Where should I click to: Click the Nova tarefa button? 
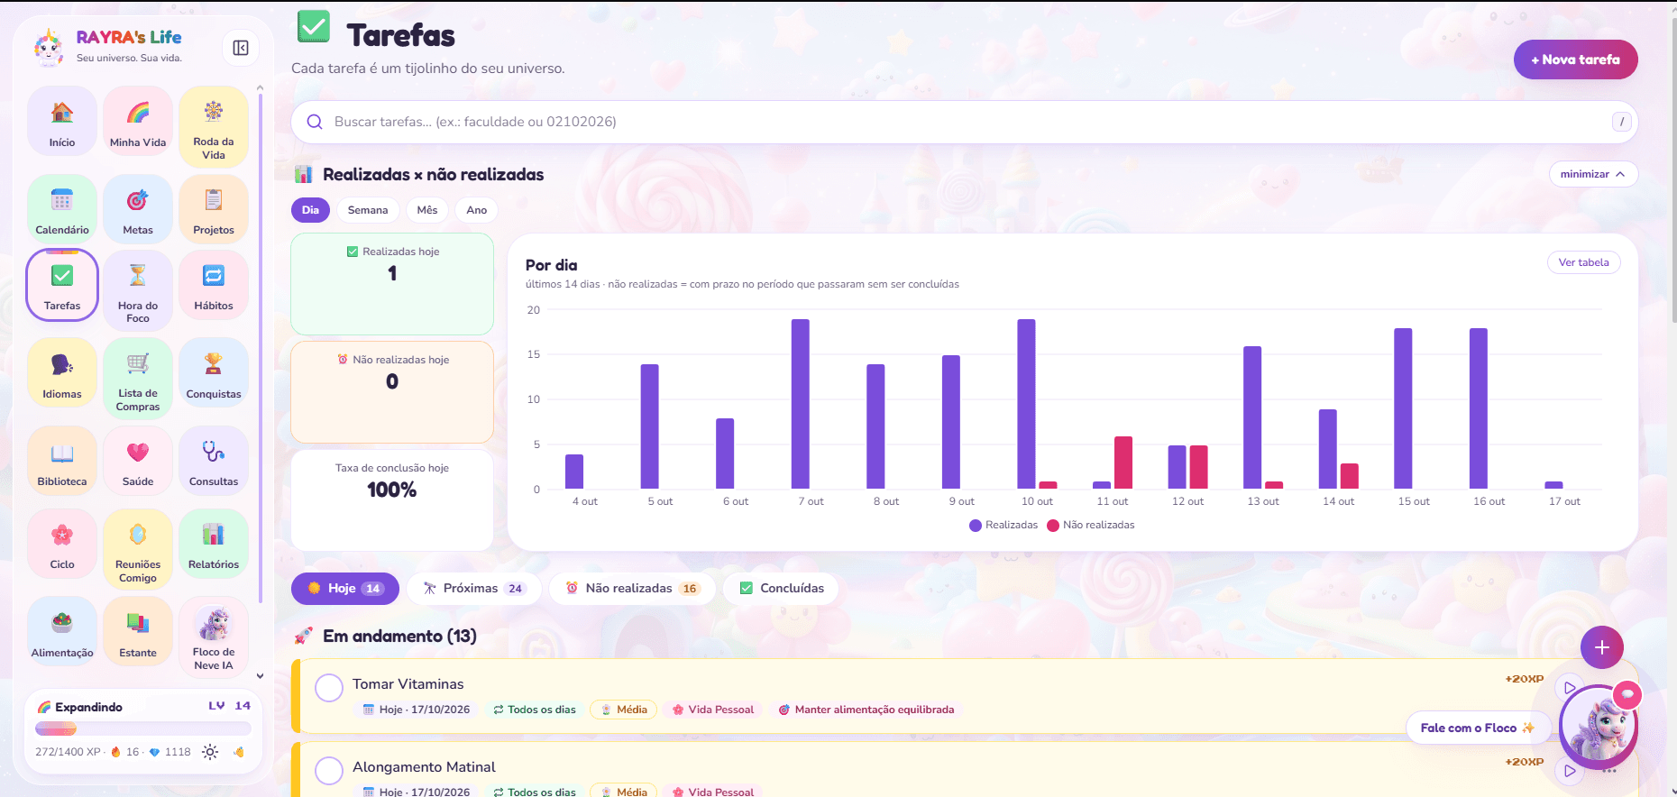1575,60
